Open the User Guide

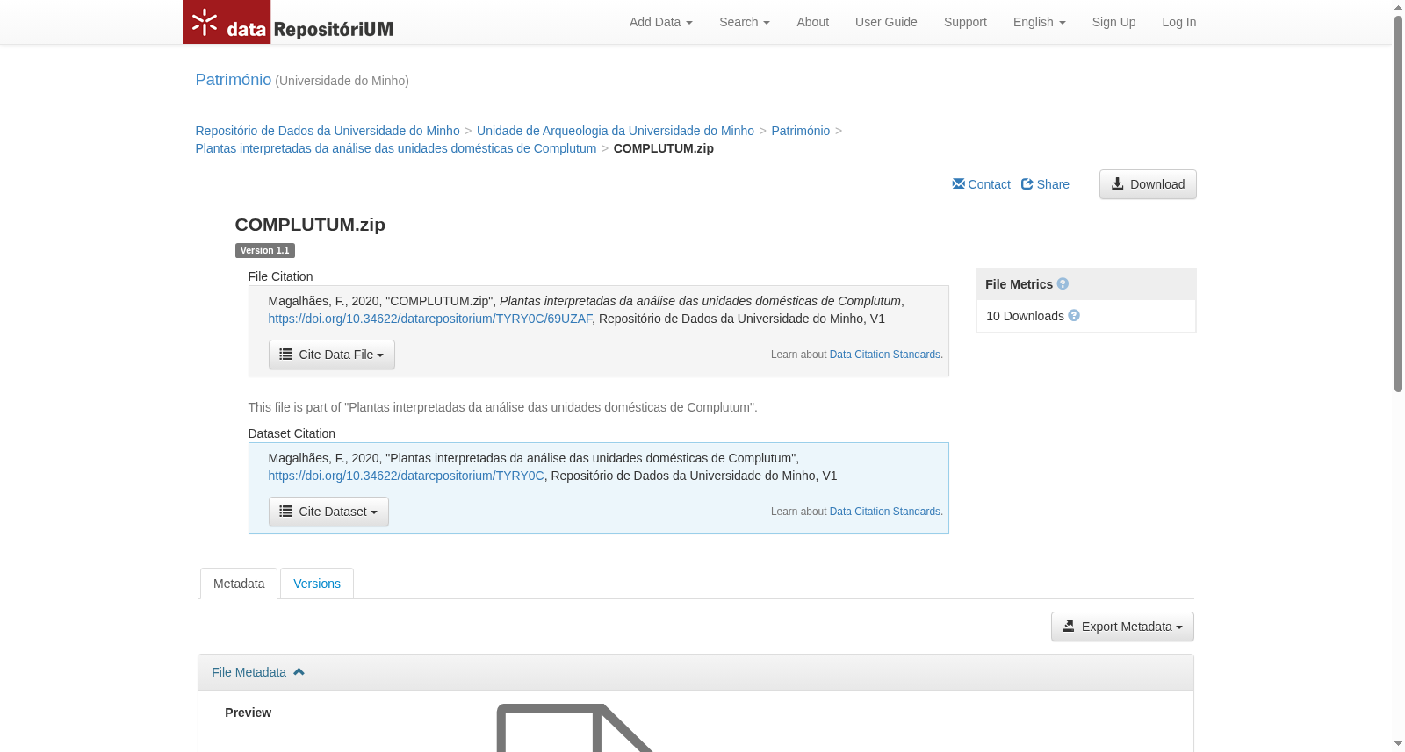coord(886,22)
